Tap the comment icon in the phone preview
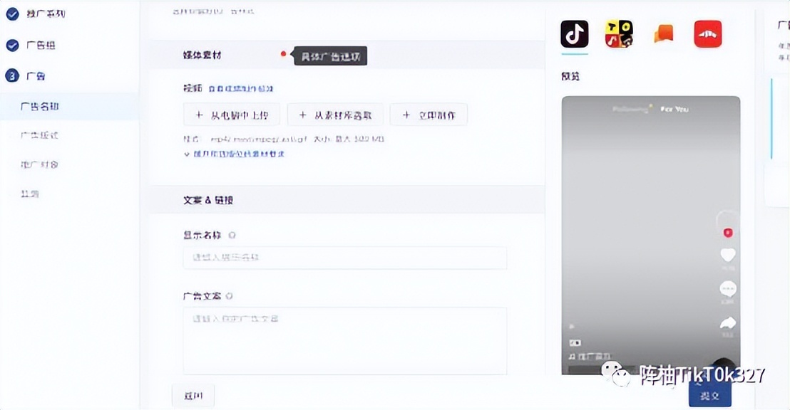The image size is (790, 410). [x=727, y=288]
